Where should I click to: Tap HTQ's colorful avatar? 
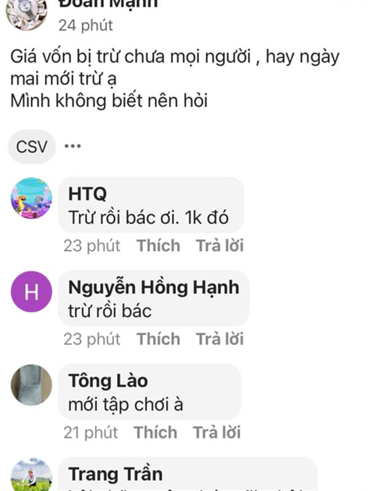31,198
